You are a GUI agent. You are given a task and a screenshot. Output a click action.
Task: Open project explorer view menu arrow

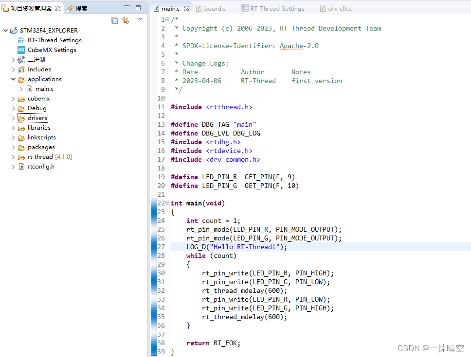point(140,19)
